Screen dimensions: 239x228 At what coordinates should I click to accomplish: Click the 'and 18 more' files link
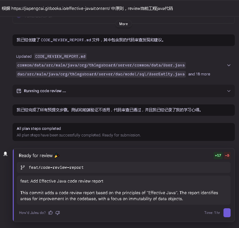click(x=199, y=74)
